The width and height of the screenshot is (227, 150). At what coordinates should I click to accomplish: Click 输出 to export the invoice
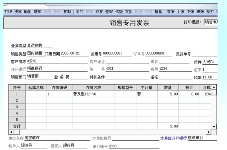pos(28,12)
